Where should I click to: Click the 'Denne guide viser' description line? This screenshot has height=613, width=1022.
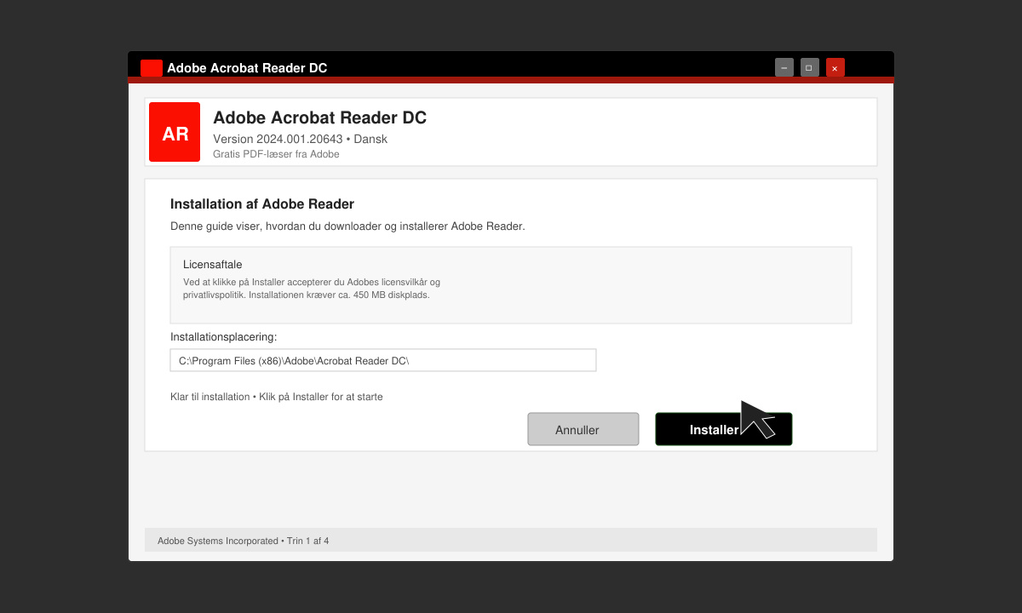(347, 226)
